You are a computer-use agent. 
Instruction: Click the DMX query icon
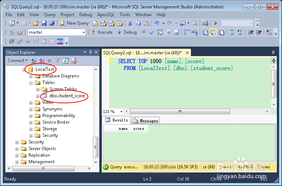pos(112,23)
